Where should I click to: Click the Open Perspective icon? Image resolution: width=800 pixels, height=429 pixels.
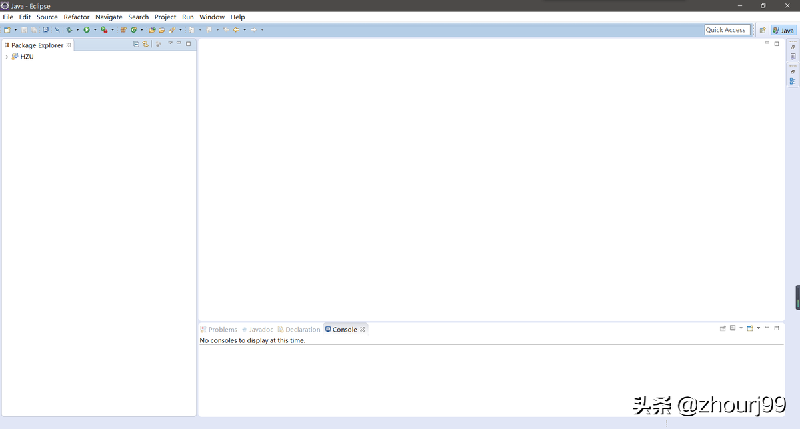tap(763, 30)
